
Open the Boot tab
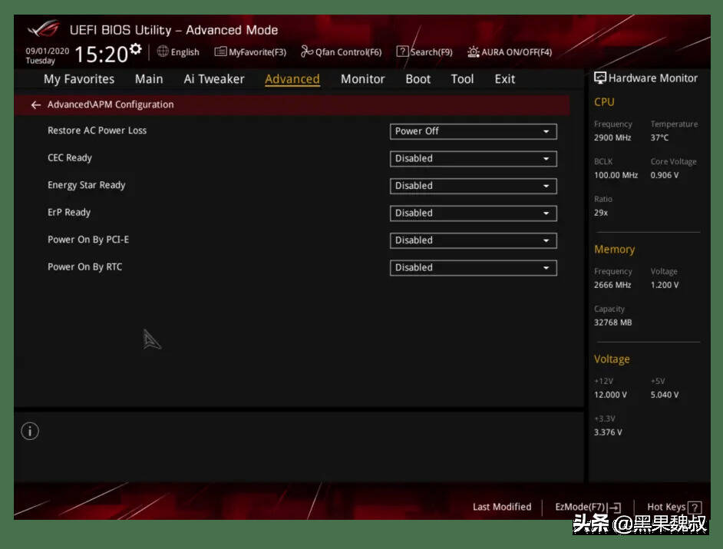click(418, 79)
